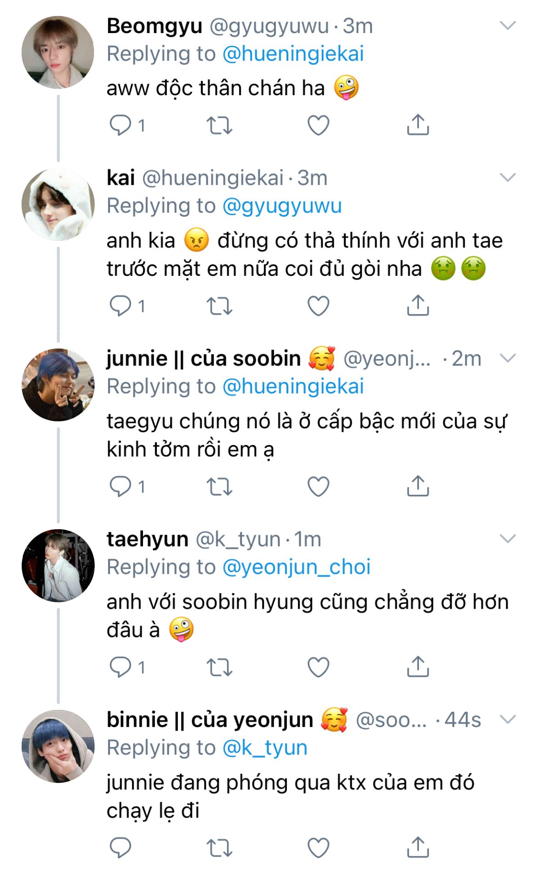
Task: Expand the options chevron on kai's tweet
Action: pyautogui.click(x=508, y=177)
